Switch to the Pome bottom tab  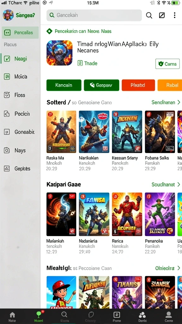click(x=117, y=316)
